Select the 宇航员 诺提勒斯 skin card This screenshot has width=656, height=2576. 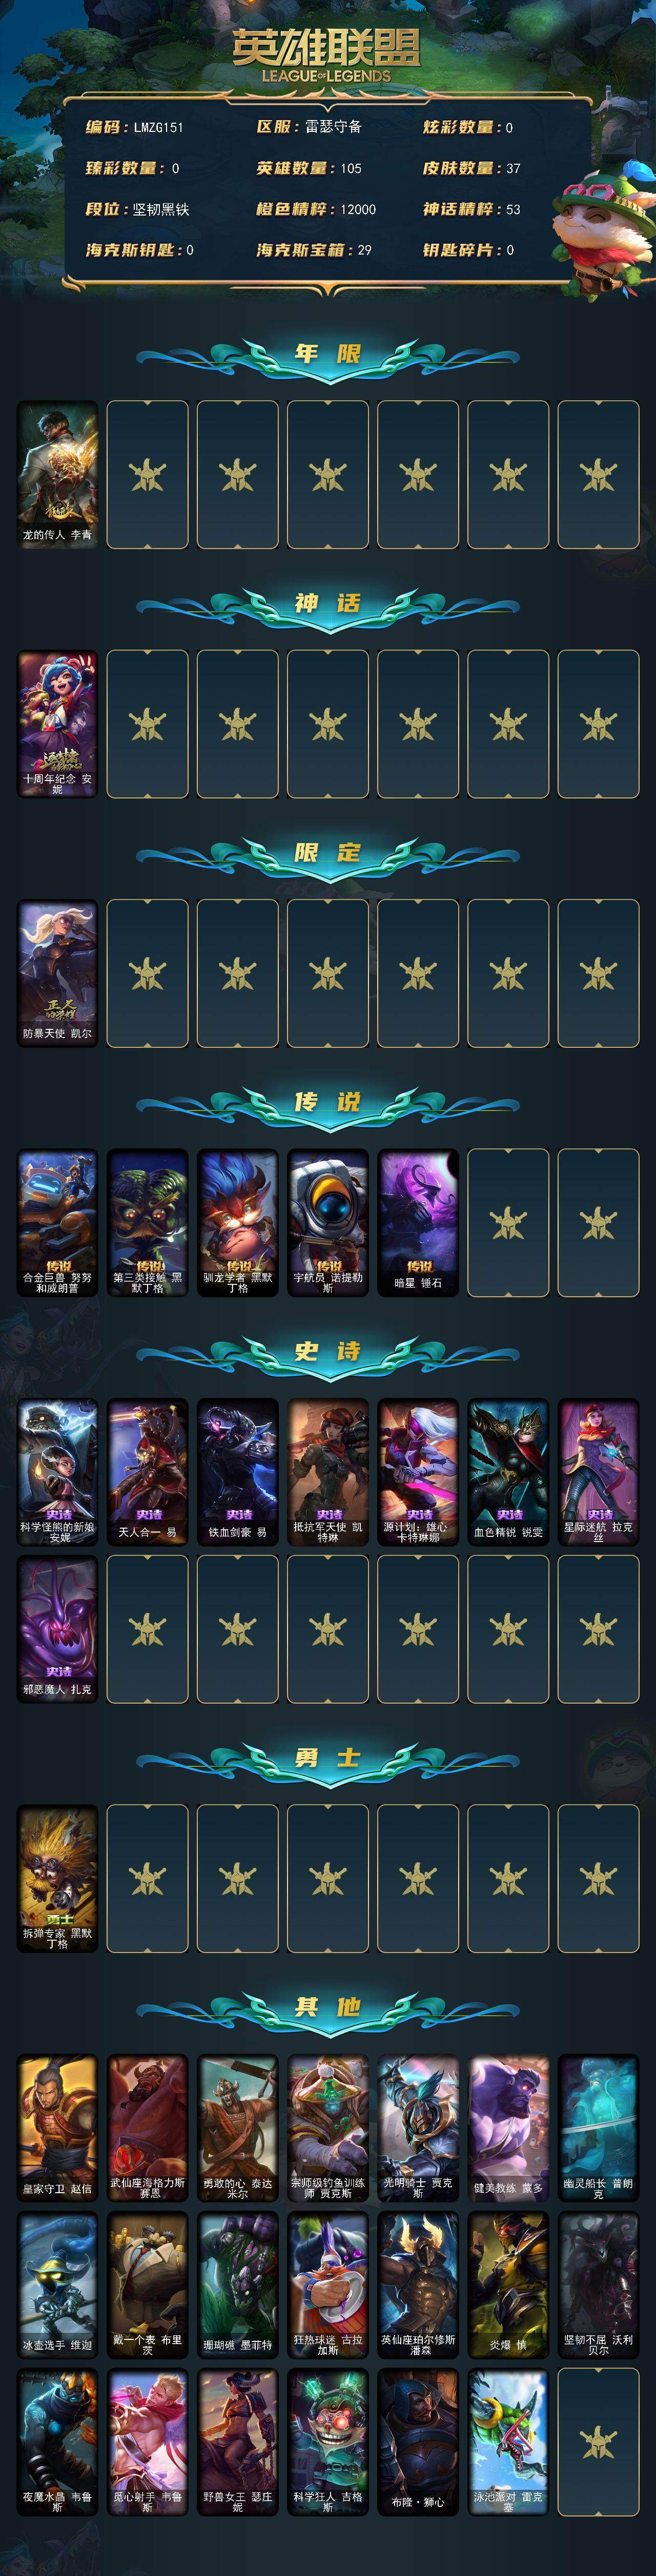[x=327, y=1223]
